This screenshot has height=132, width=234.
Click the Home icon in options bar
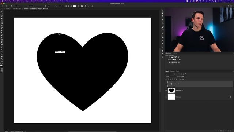pyautogui.click(x=3, y=6)
